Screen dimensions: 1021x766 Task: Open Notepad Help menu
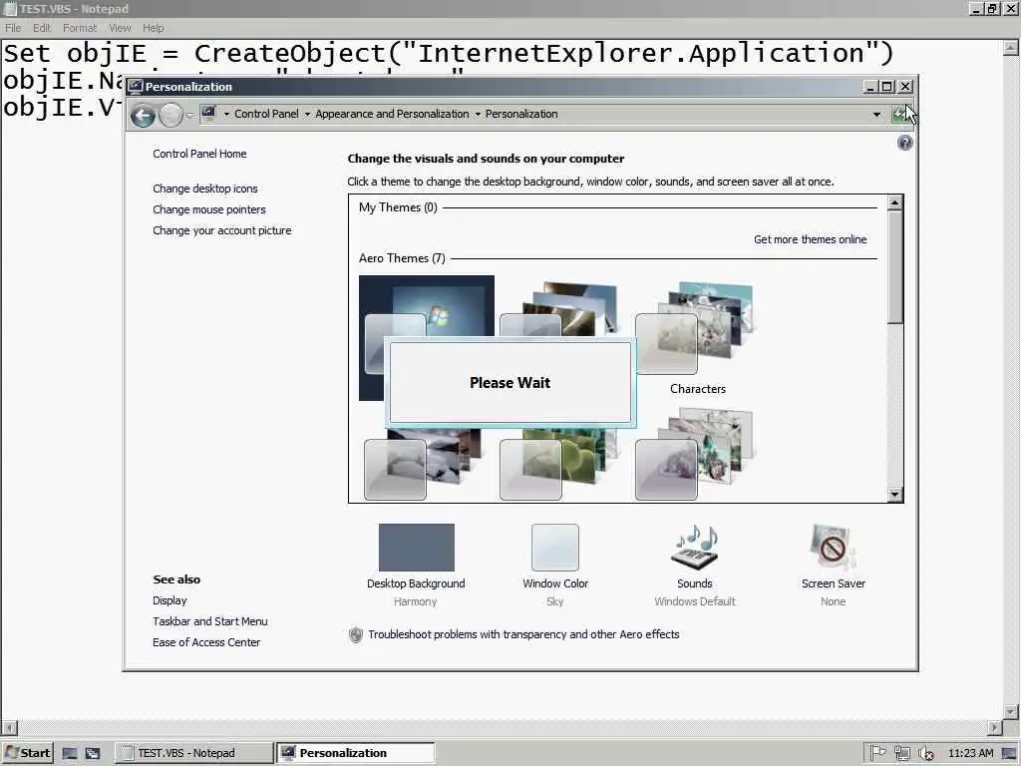(x=154, y=28)
